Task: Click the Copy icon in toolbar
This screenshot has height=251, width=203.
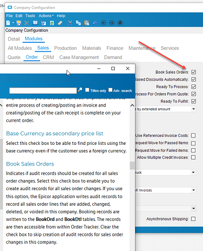Action: coord(78,23)
